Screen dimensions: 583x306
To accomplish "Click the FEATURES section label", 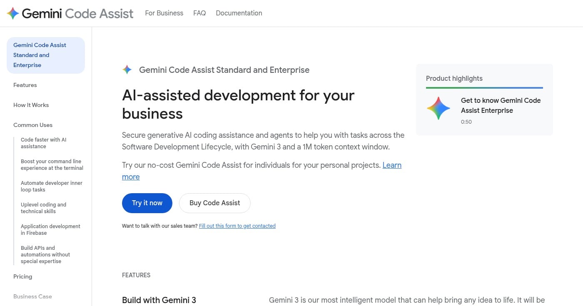I will point(136,275).
